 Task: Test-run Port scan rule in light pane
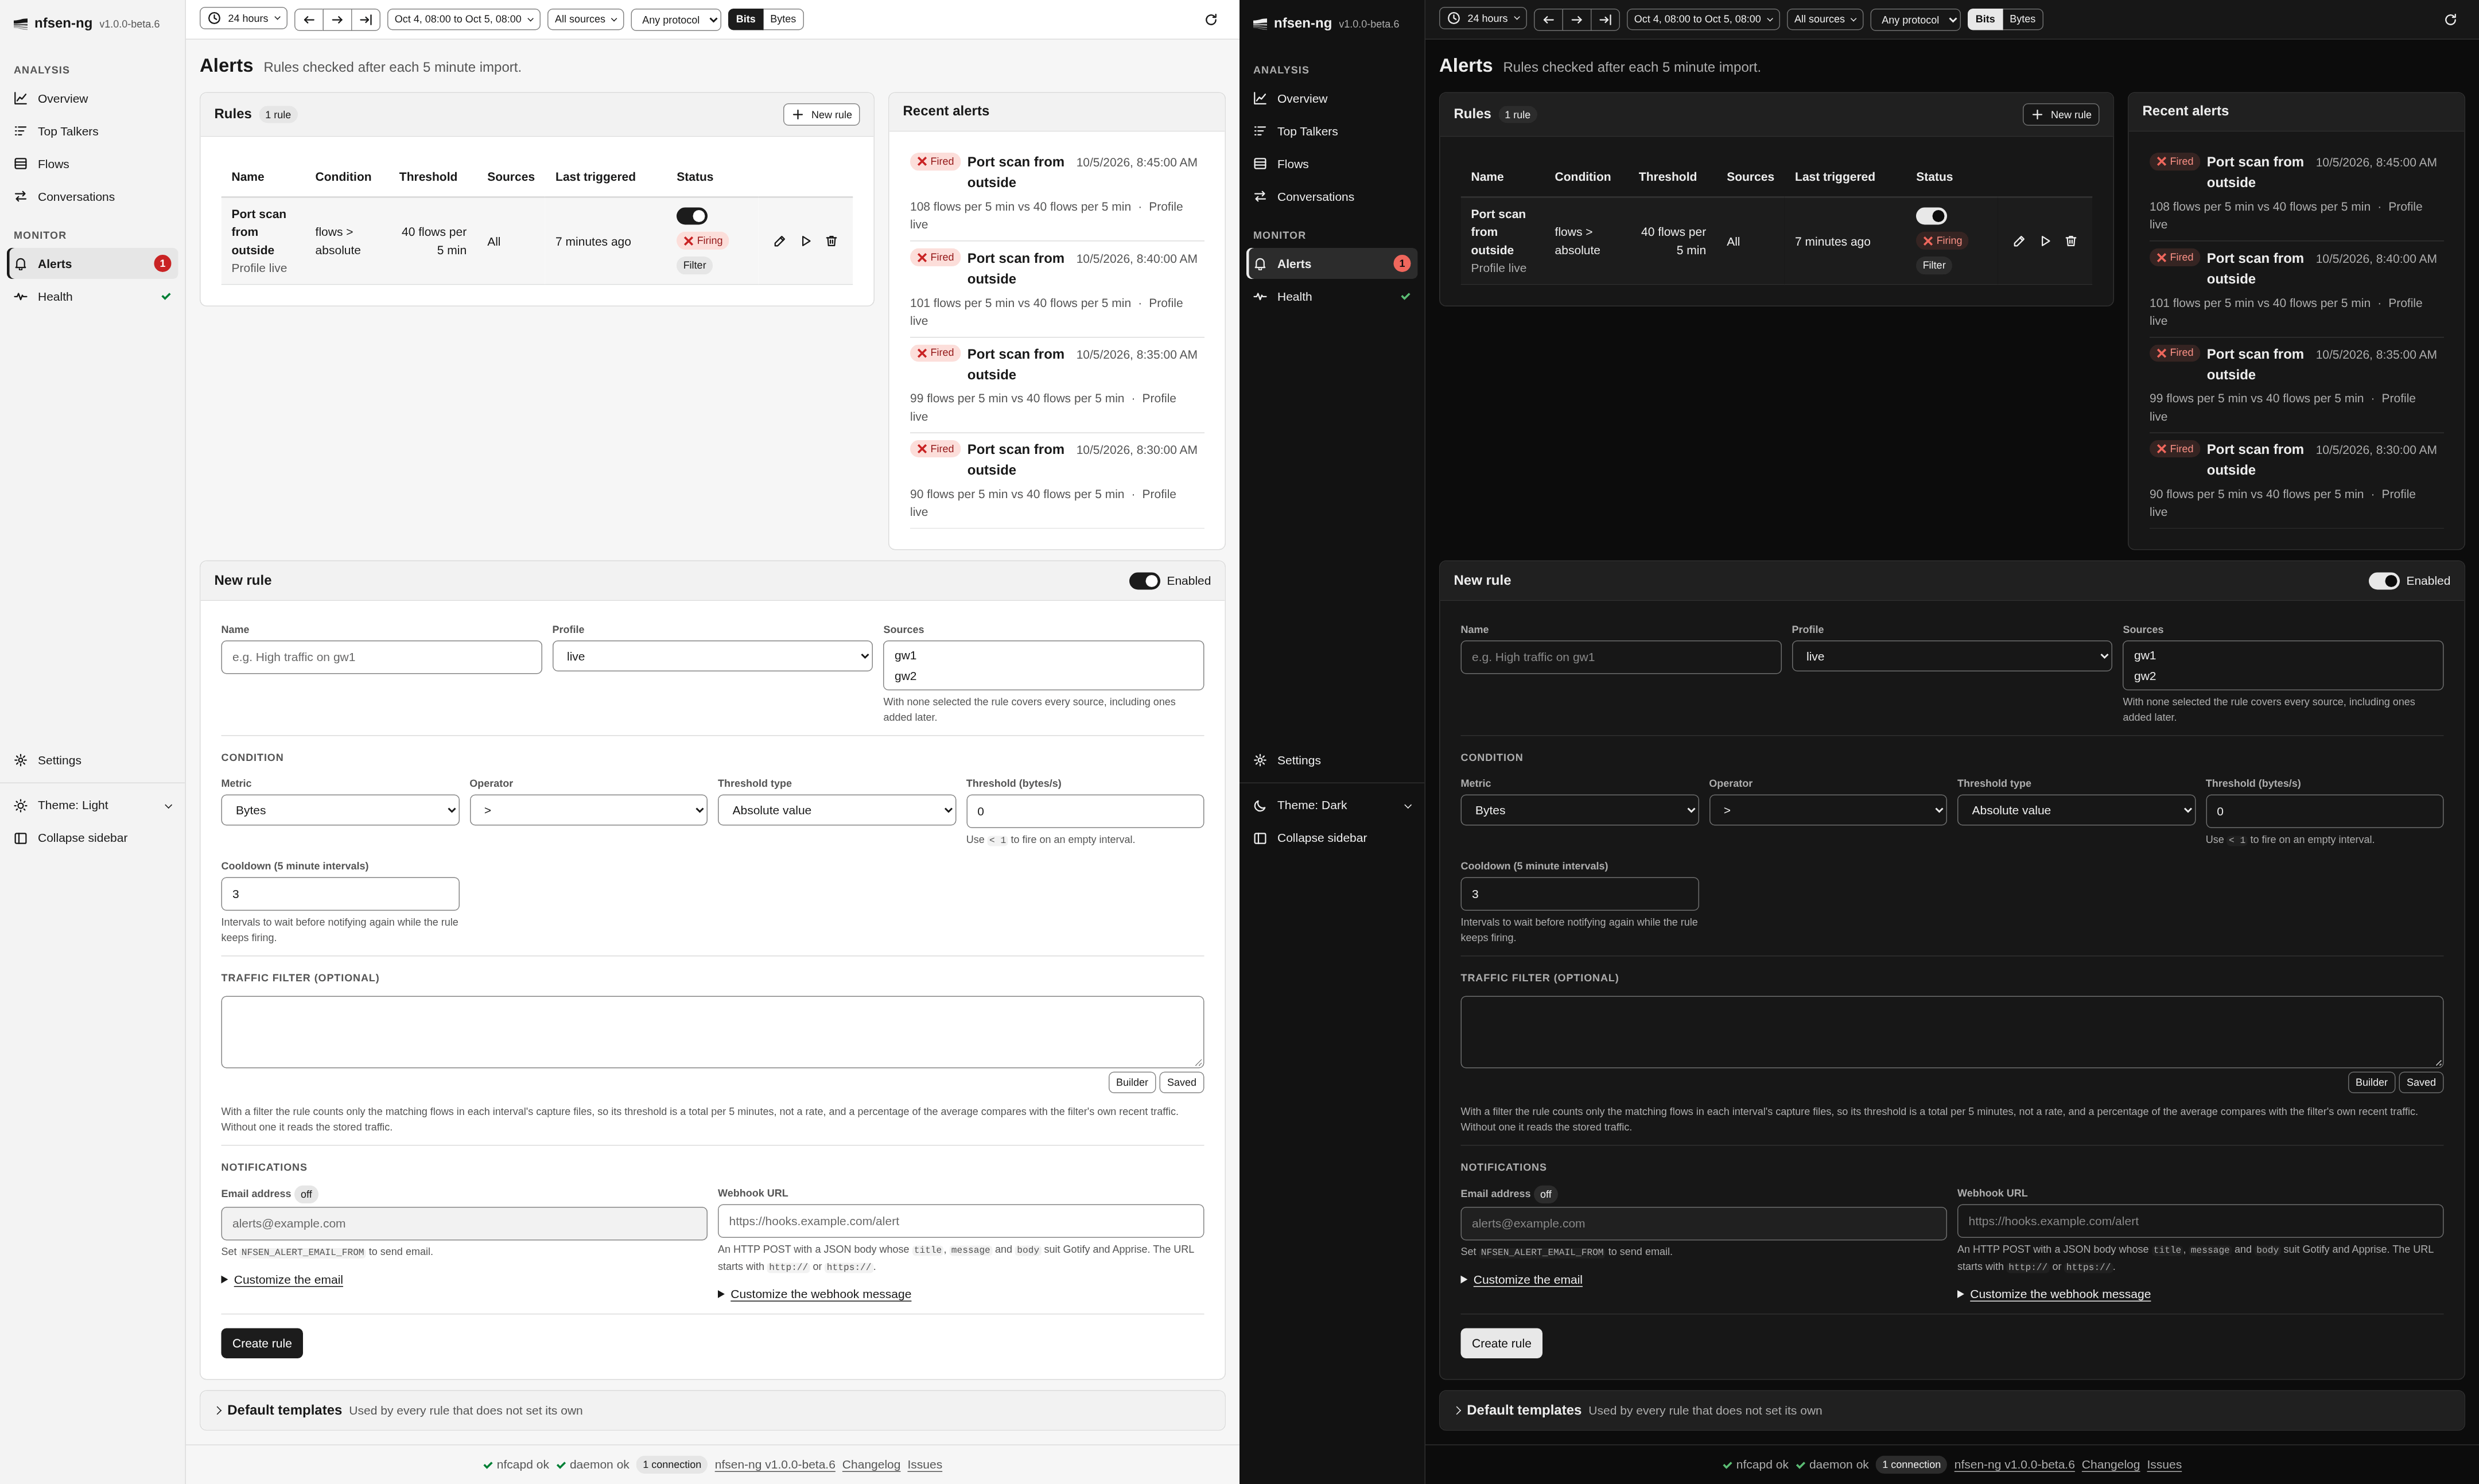point(805,241)
